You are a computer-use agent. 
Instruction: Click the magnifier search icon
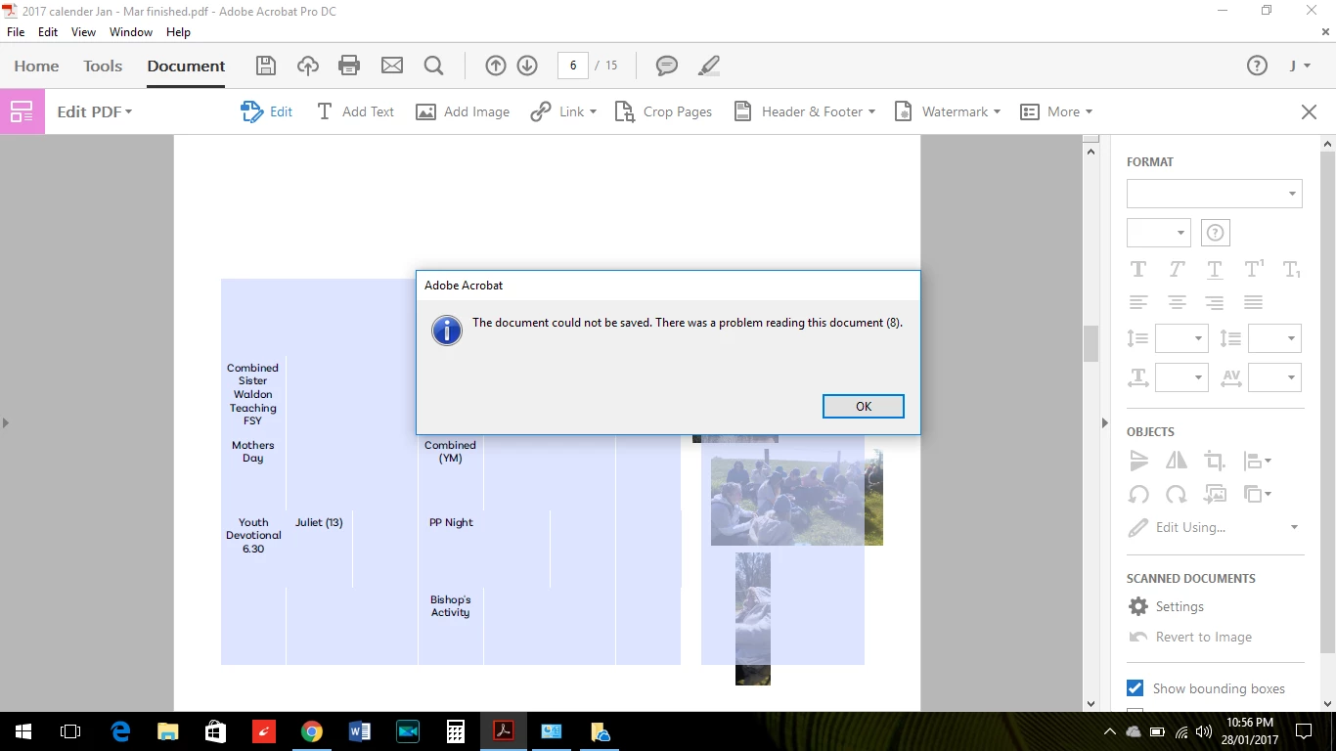click(434, 66)
